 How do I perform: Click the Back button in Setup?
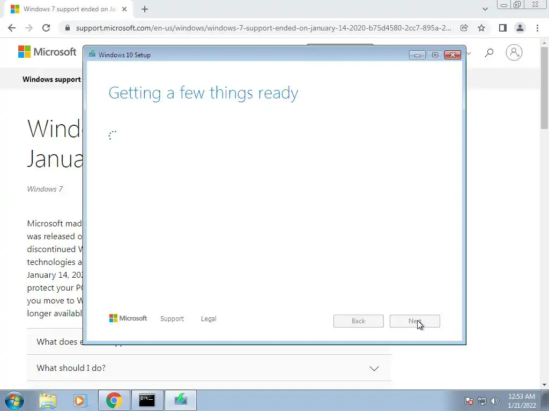pyautogui.click(x=359, y=321)
